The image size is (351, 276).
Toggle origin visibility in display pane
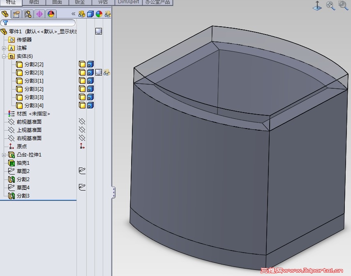pyautogui.click(x=82, y=146)
